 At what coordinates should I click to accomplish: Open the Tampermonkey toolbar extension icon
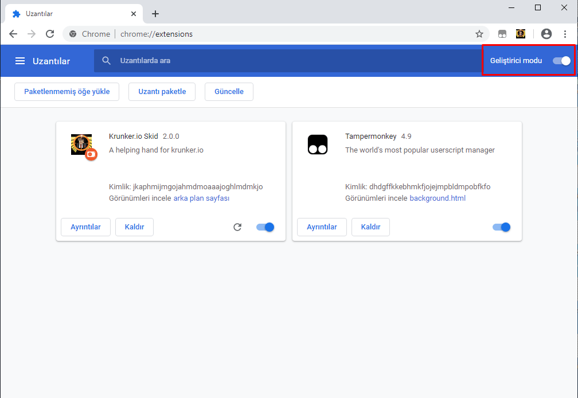click(502, 34)
